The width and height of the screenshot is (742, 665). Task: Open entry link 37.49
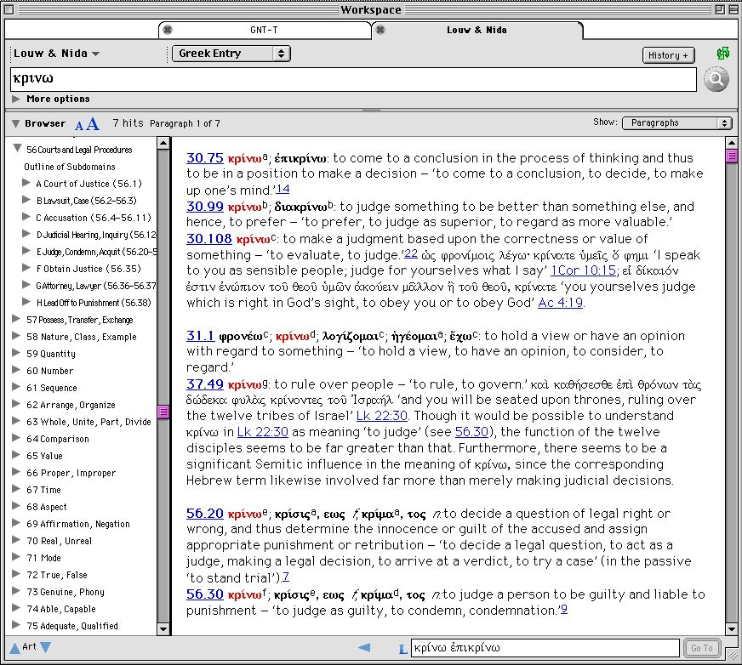pyautogui.click(x=204, y=384)
